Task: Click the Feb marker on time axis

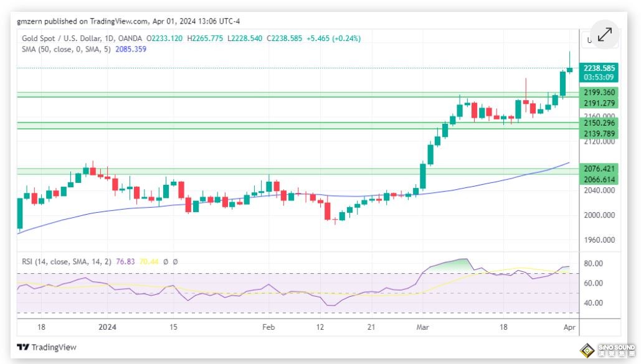Action: [268, 327]
